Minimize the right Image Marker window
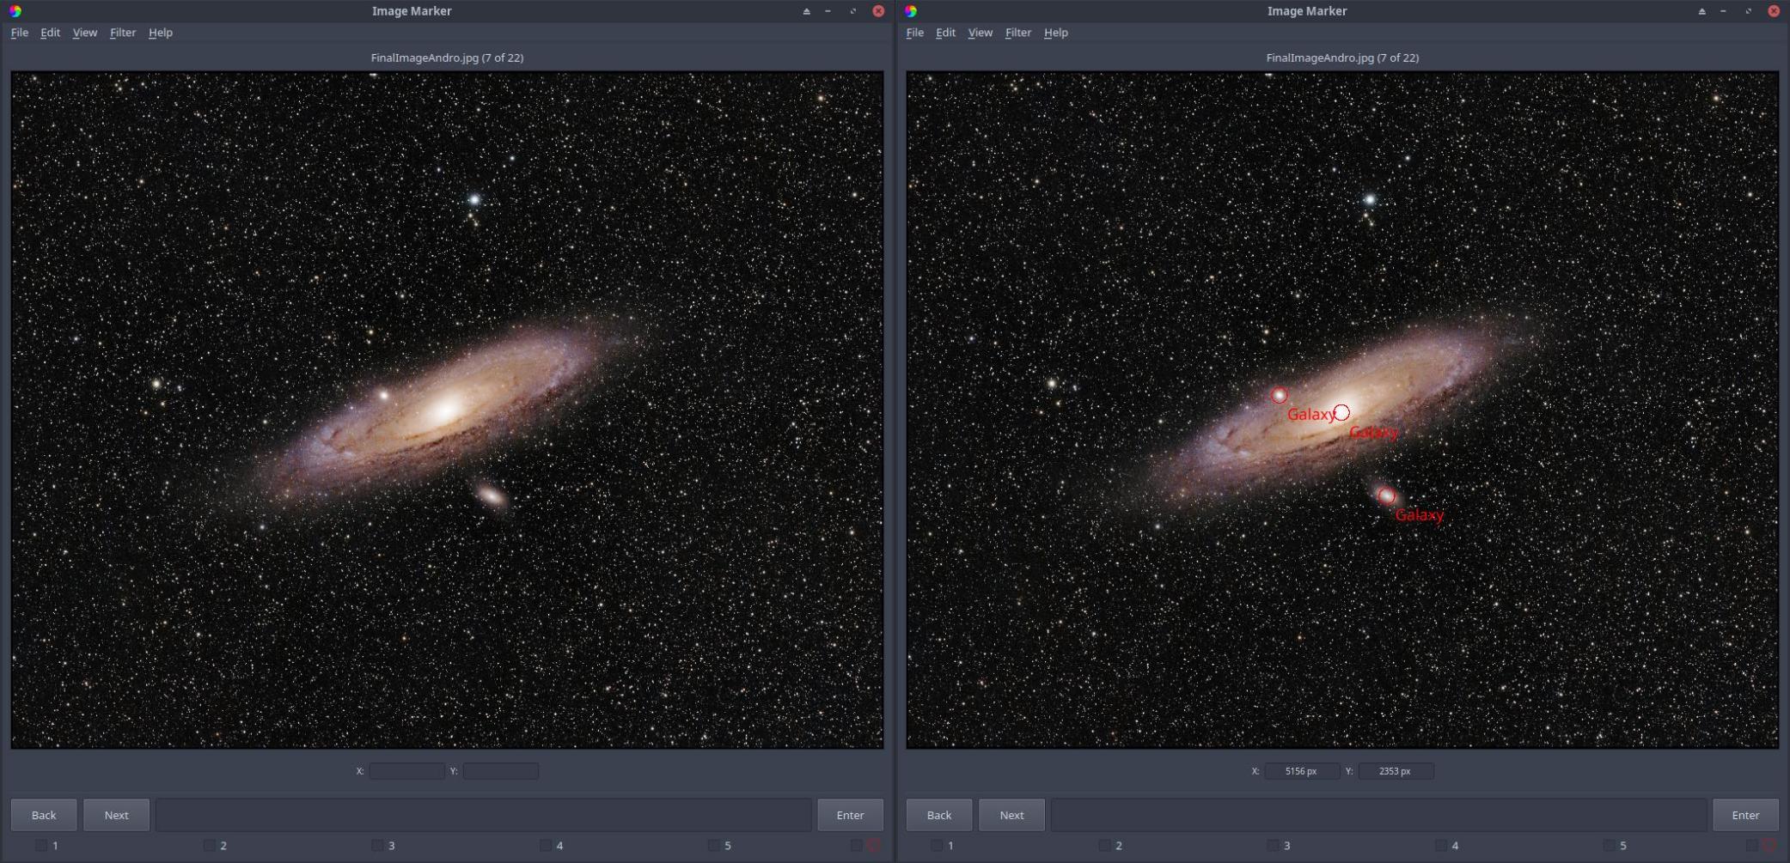Image resolution: width=1790 pixels, height=863 pixels. [1724, 11]
